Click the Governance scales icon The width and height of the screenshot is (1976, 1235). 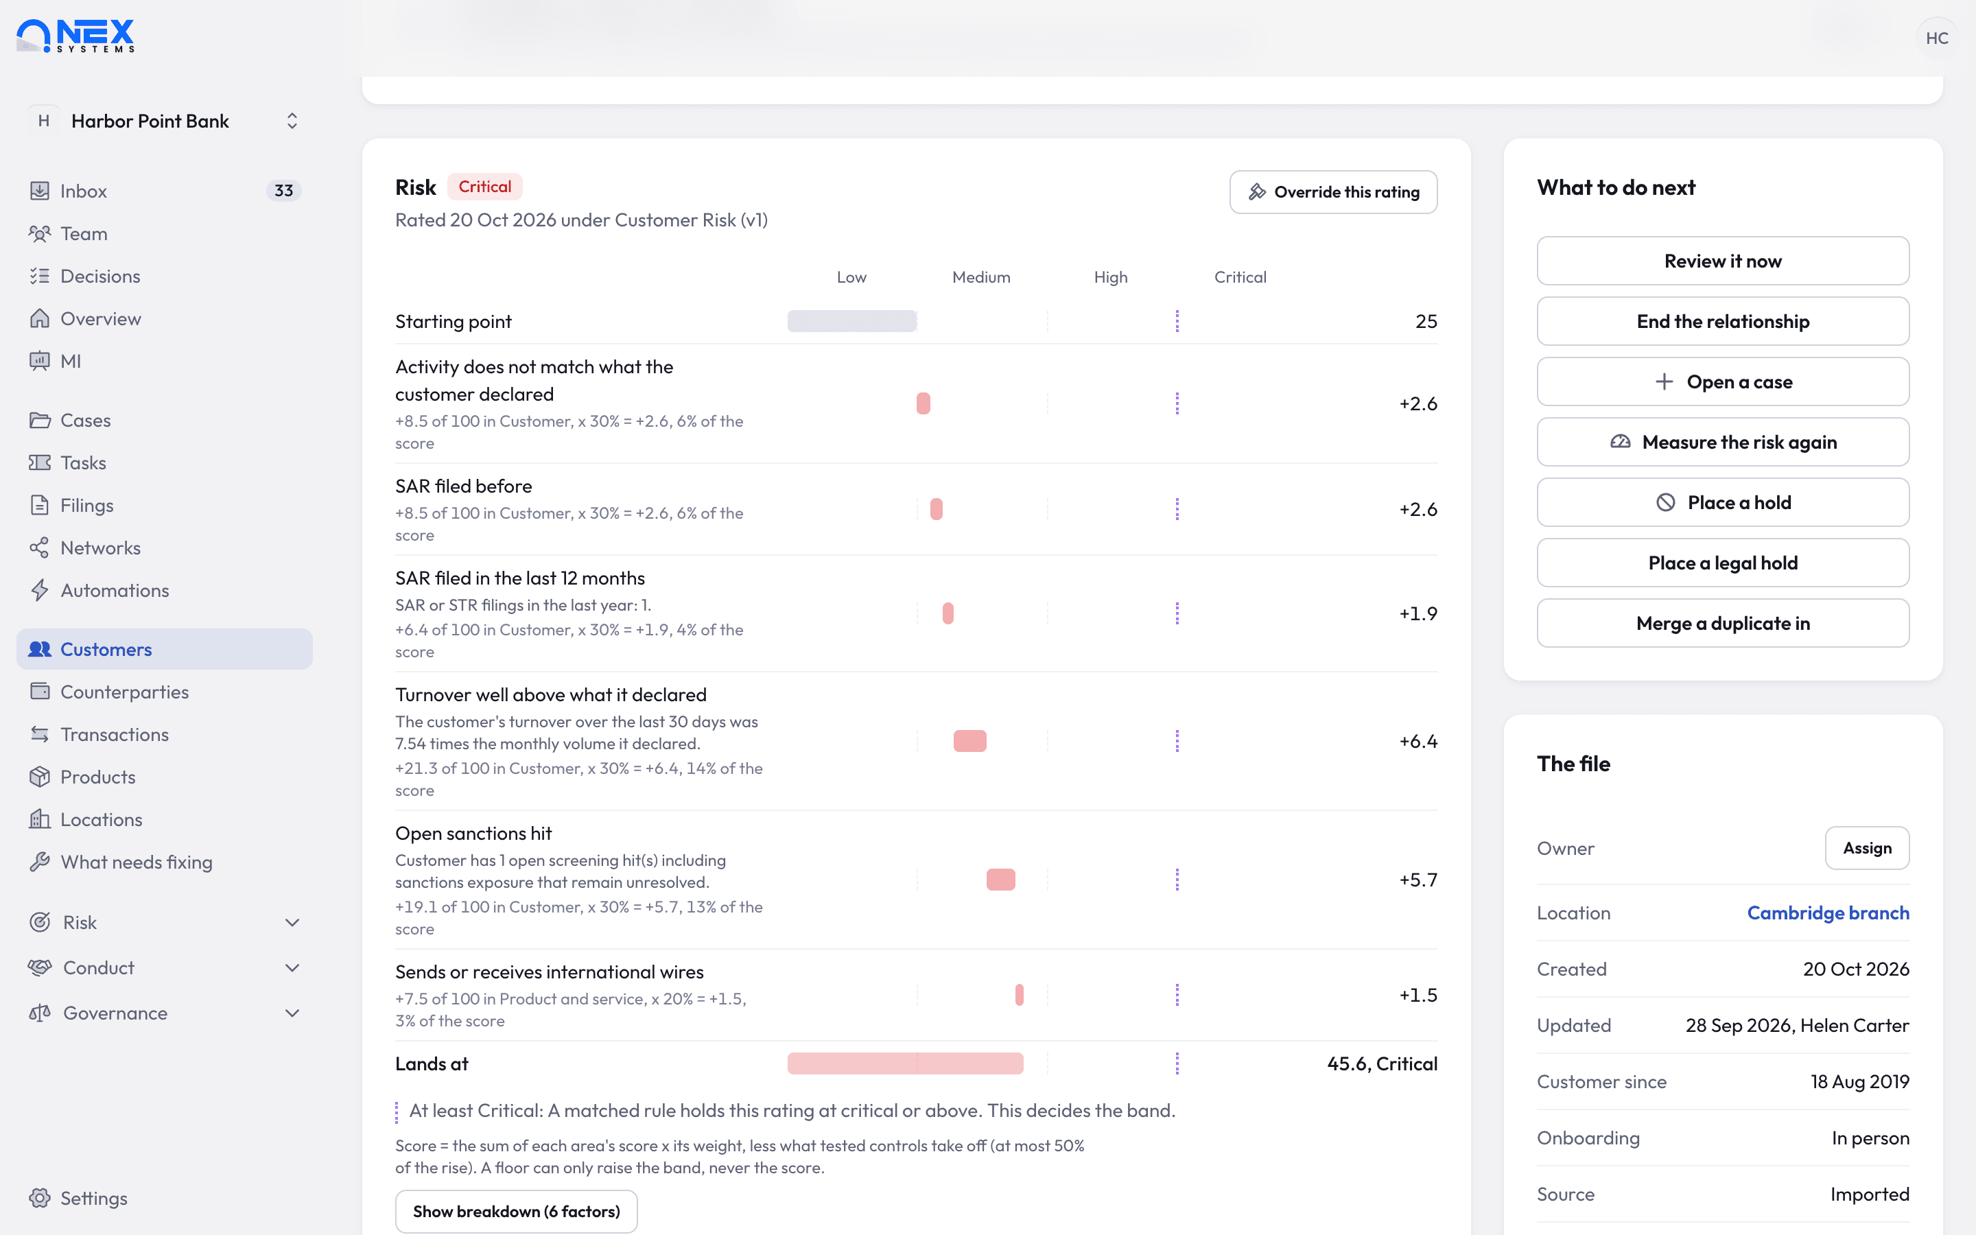pos(39,1013)
